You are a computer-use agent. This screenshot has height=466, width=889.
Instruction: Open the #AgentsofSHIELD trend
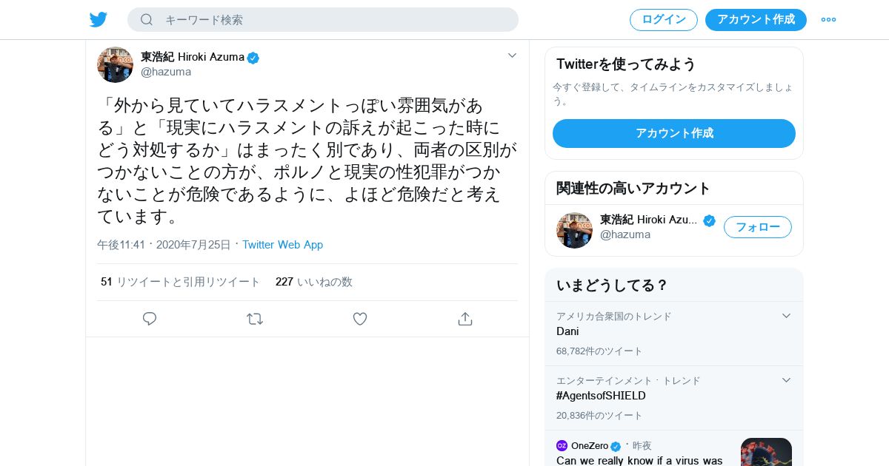[x=601, y=396]
